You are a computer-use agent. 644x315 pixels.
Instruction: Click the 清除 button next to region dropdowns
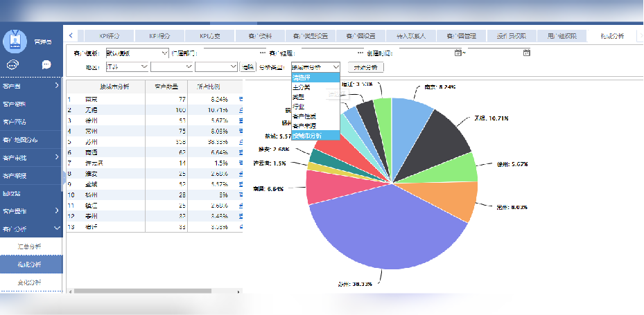[x=247, y=67]
